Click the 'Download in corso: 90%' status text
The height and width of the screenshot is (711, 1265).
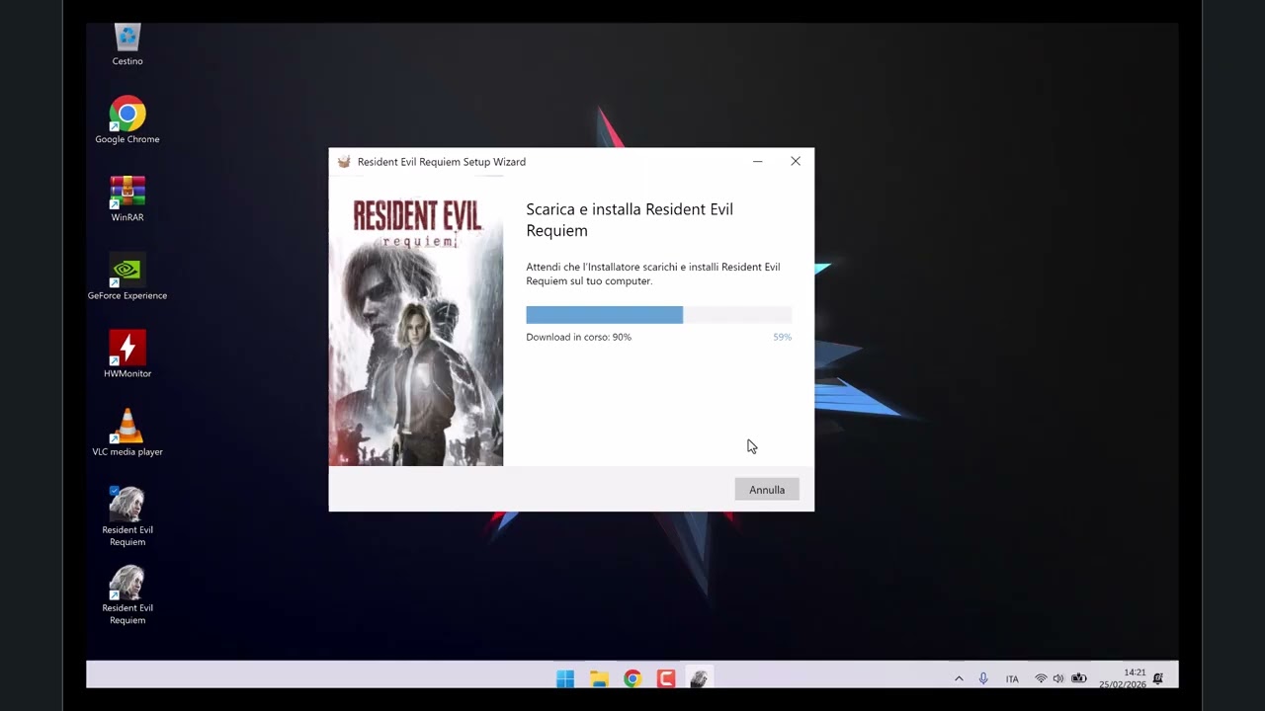click(578, 337)
